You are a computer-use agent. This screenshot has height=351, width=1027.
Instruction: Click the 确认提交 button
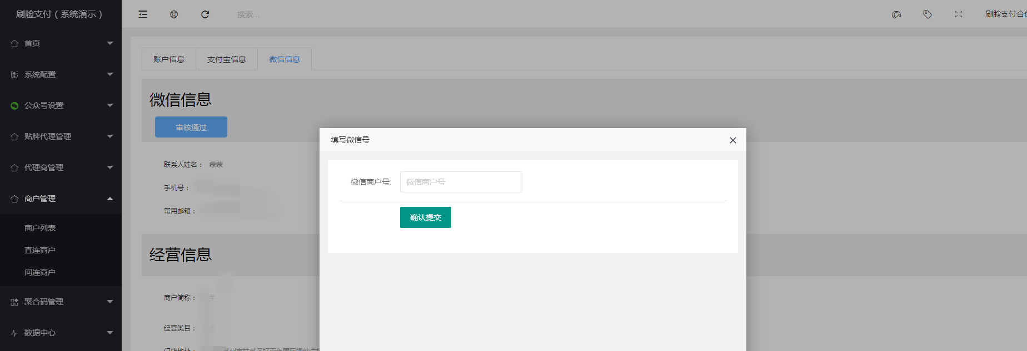pos(426,217)
